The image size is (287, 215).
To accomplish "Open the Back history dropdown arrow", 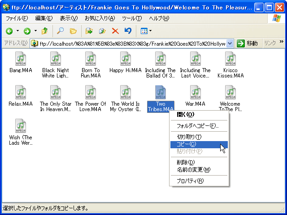I will click(17, 31).
